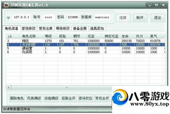Click 内力 value 70020

140,41
